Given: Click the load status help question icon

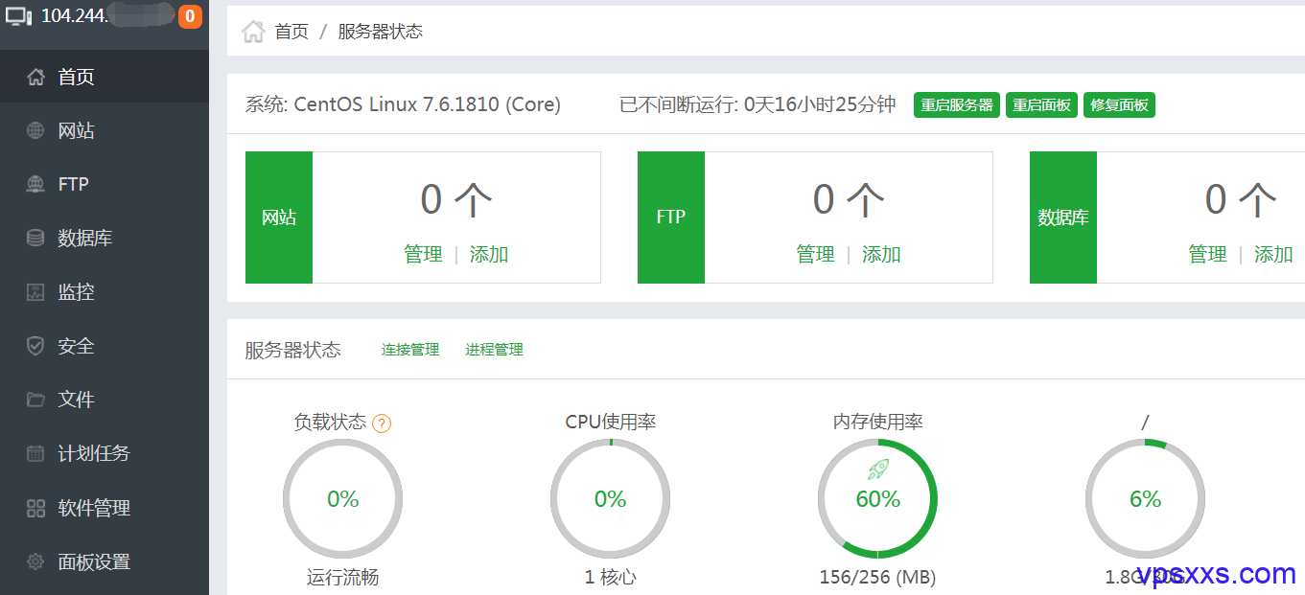Looking at the screenshot, I should coord(382,423).
